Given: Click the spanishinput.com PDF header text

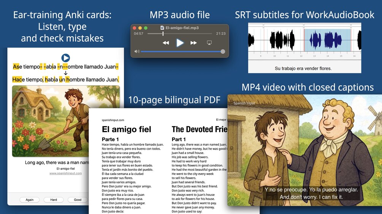Looking at the screenshot, I should [113, 120].
